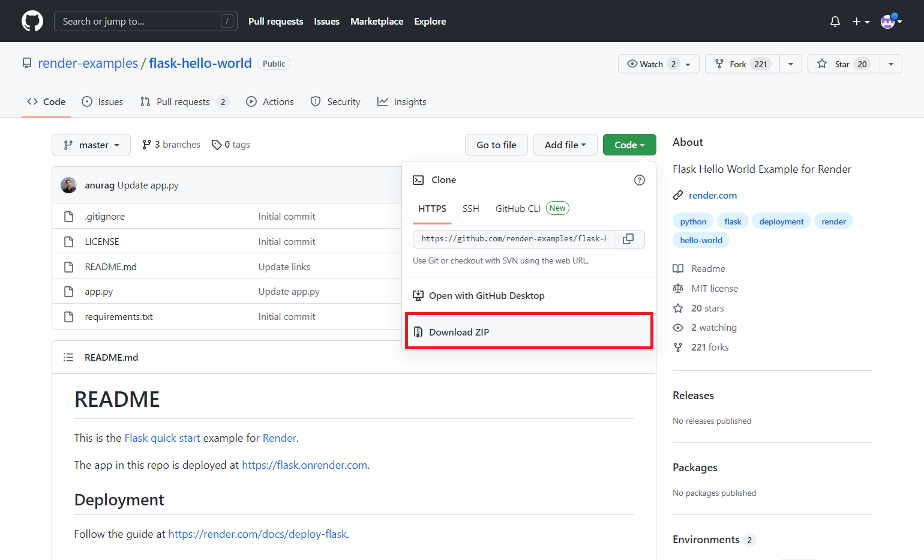Click the README table of contents icon
The image size is (924, 560).
click(x=68, y=357)
